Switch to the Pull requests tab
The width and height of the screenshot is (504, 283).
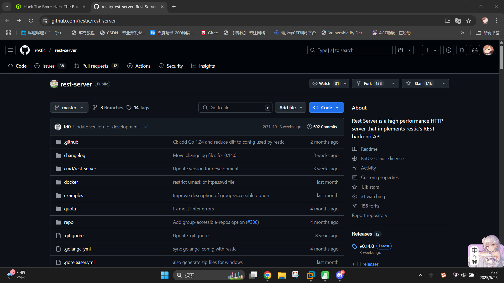point(95,66)
